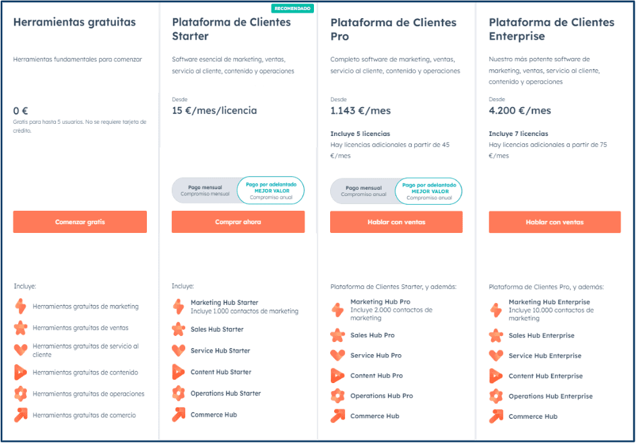Screen dimensions: 636x443
Task: Click Commerce Hub arrow icon in Enterprise column
Action: [496, 416]
